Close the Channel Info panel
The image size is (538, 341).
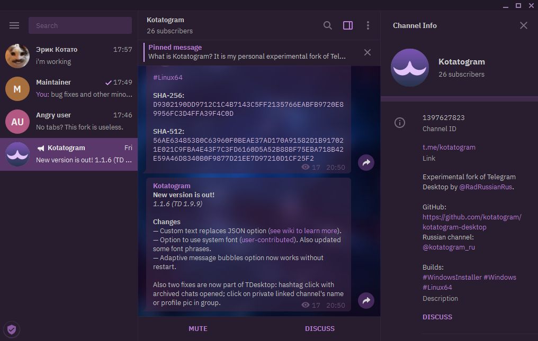click(523, 25)
